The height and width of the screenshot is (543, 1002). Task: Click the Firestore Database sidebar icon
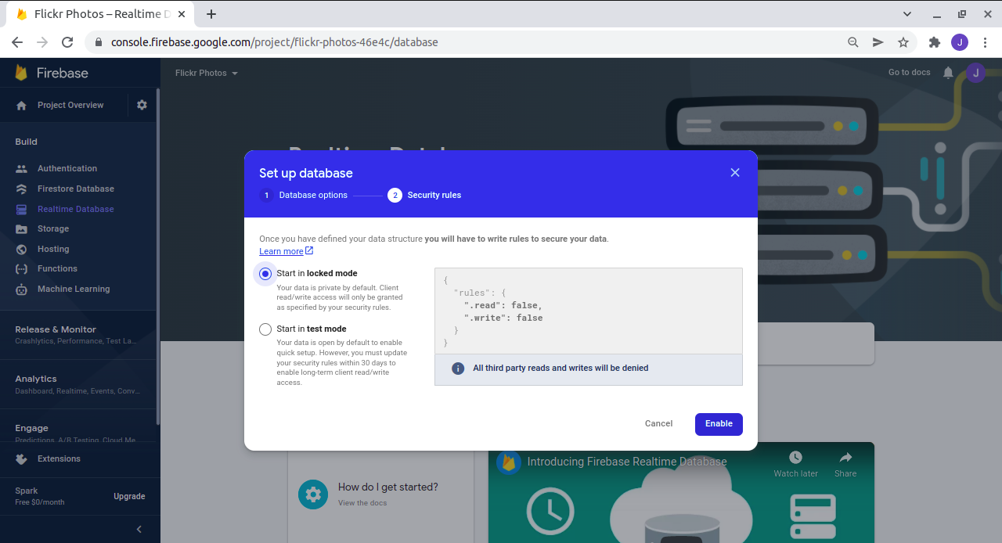pyautogui.click(x=22, y=189)
